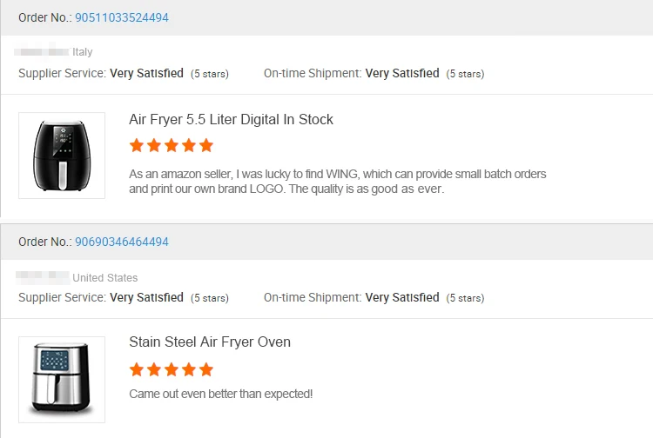Open "Stain Steel Air Fryer Oven" product title
This screenshot has width=653, height=438.
pyautogui.click(x=210, y=342)
